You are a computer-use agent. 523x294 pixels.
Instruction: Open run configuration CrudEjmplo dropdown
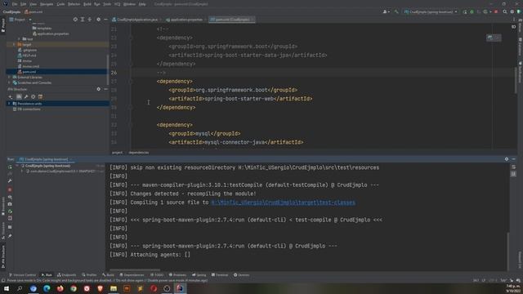click(430, 11)
